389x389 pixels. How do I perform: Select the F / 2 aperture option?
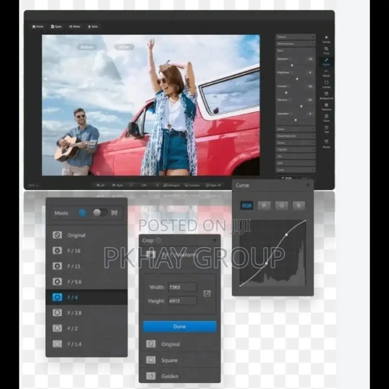tap(87, 328)
